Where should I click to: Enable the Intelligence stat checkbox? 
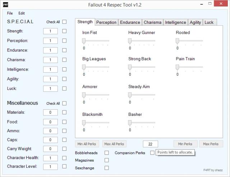[x=64, y=69]
